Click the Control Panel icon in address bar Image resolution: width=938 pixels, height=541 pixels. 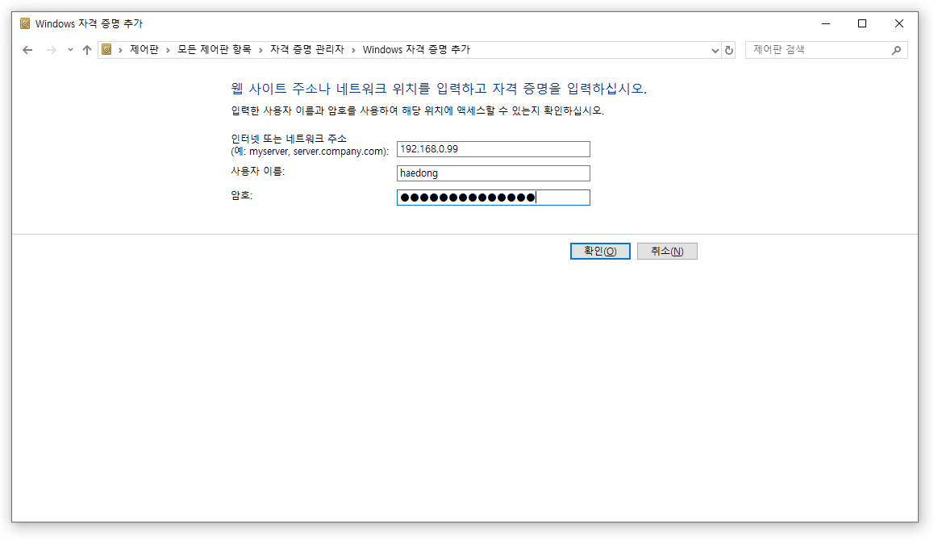(x=106, y=50)
